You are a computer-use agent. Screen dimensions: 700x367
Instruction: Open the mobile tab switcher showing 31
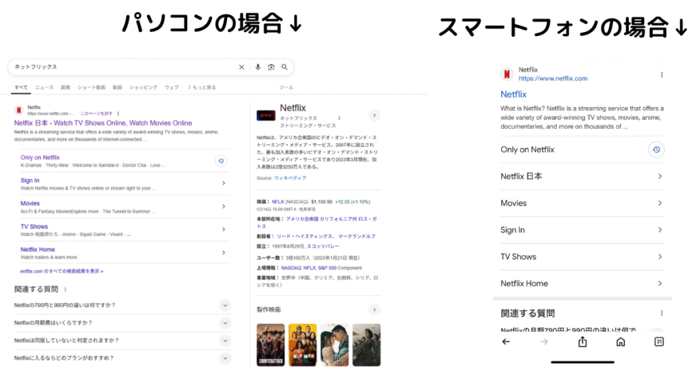pos(658,342)
